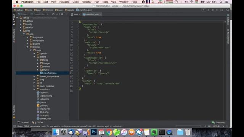Close the manifest.json editor tab
This screenshot has width=244, height=137.
pos(101,14)
